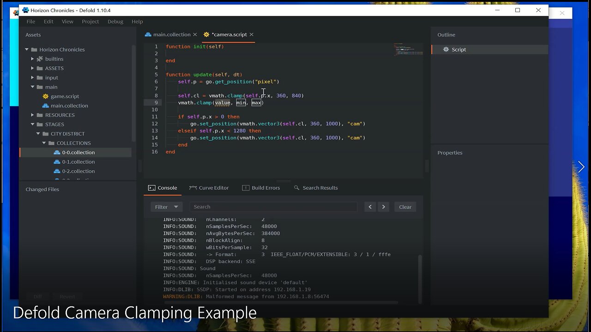
Task: Click the main folder icon
Action: click(x=40, y=87)
